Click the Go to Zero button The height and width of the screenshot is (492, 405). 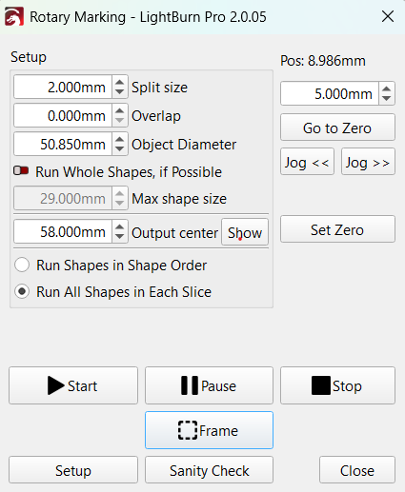[337, 128]
